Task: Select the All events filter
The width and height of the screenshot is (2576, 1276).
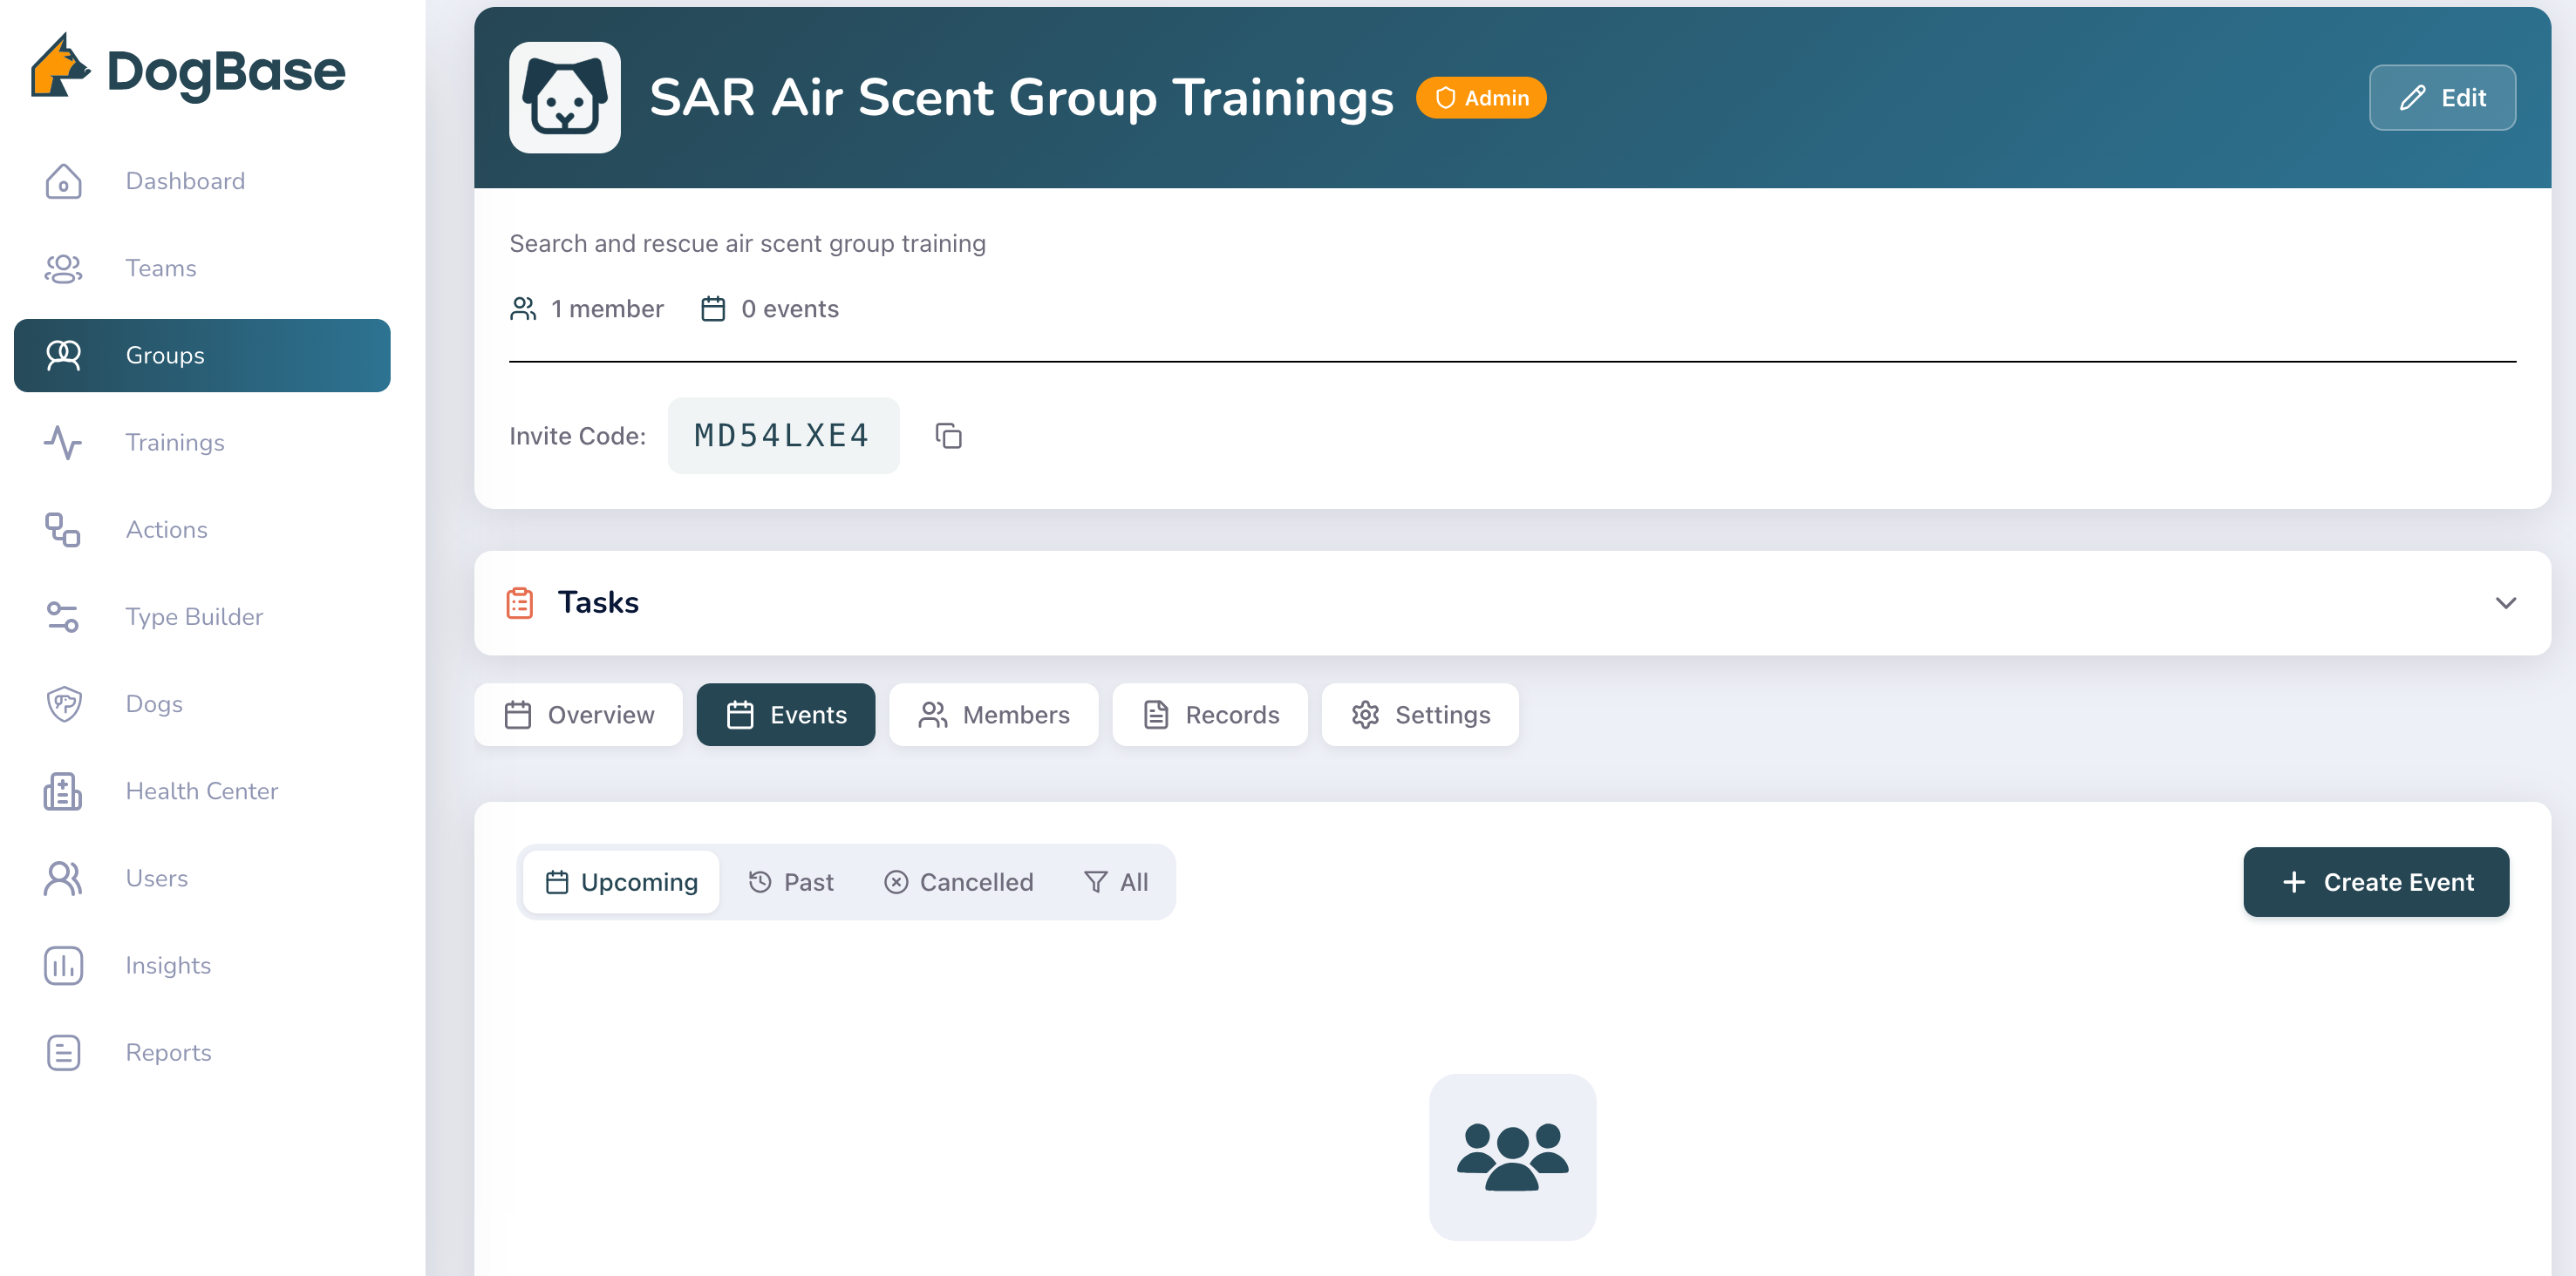Action: 1116,882
